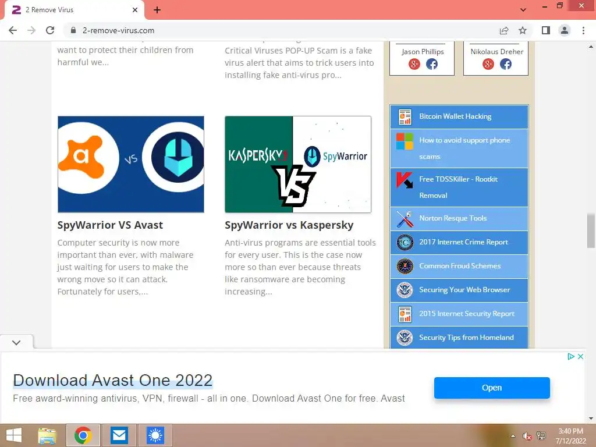
Task: Click the scrollbar up arrow
Action: (591, 47)
